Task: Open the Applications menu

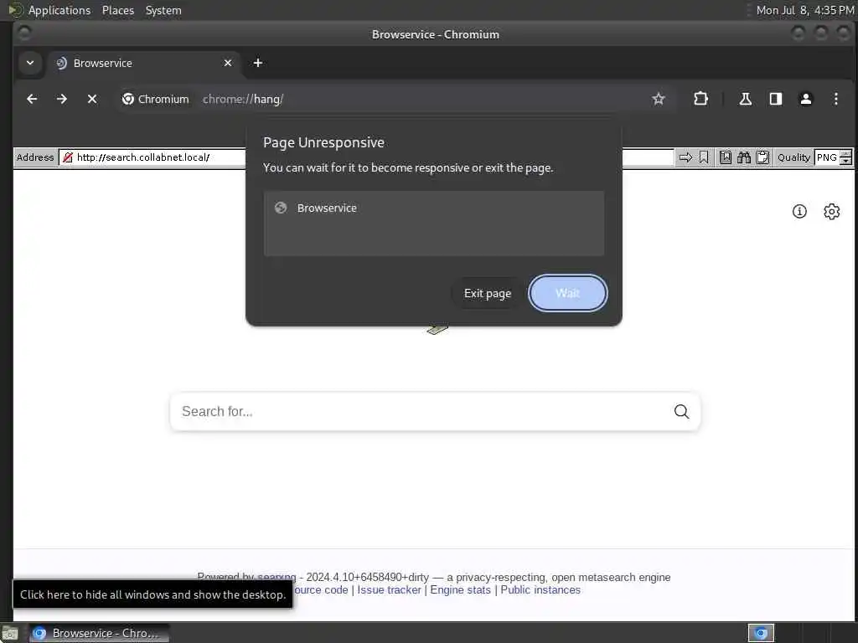Action: pos(59,10)
